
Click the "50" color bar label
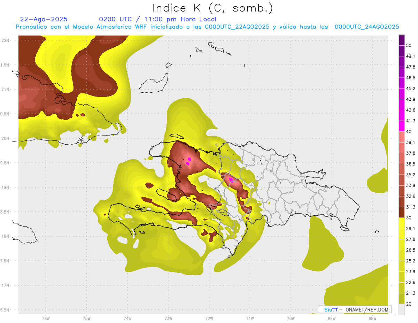click(409, 46)
